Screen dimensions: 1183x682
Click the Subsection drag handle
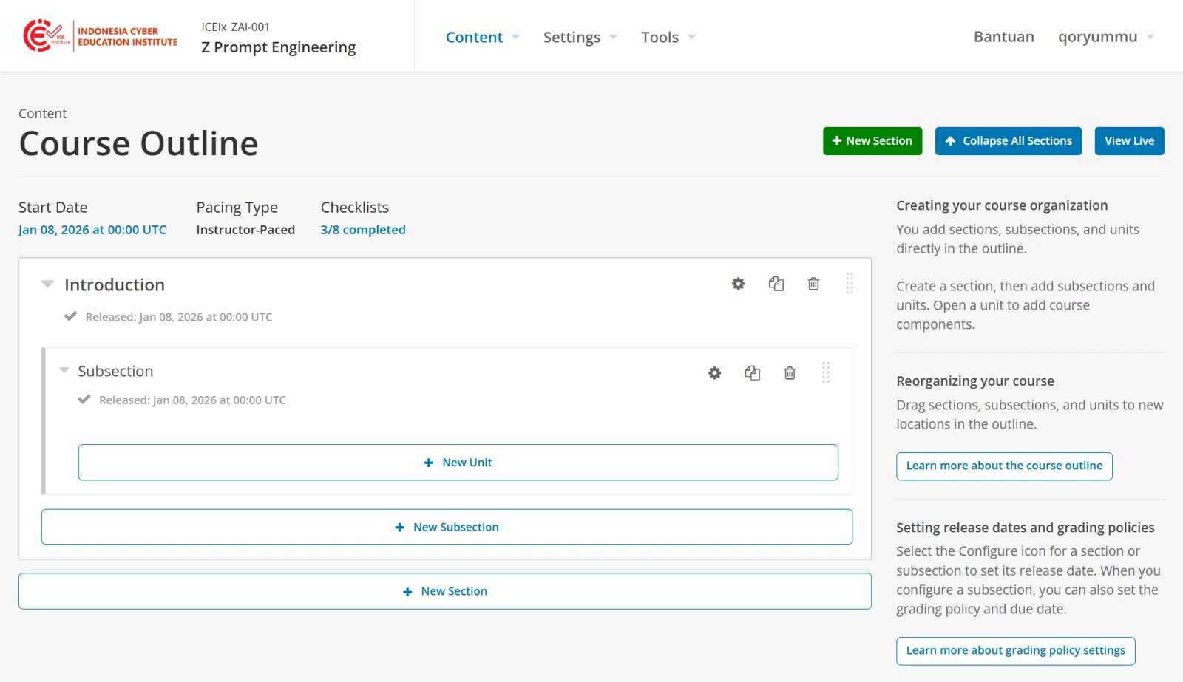click(826, 373)
